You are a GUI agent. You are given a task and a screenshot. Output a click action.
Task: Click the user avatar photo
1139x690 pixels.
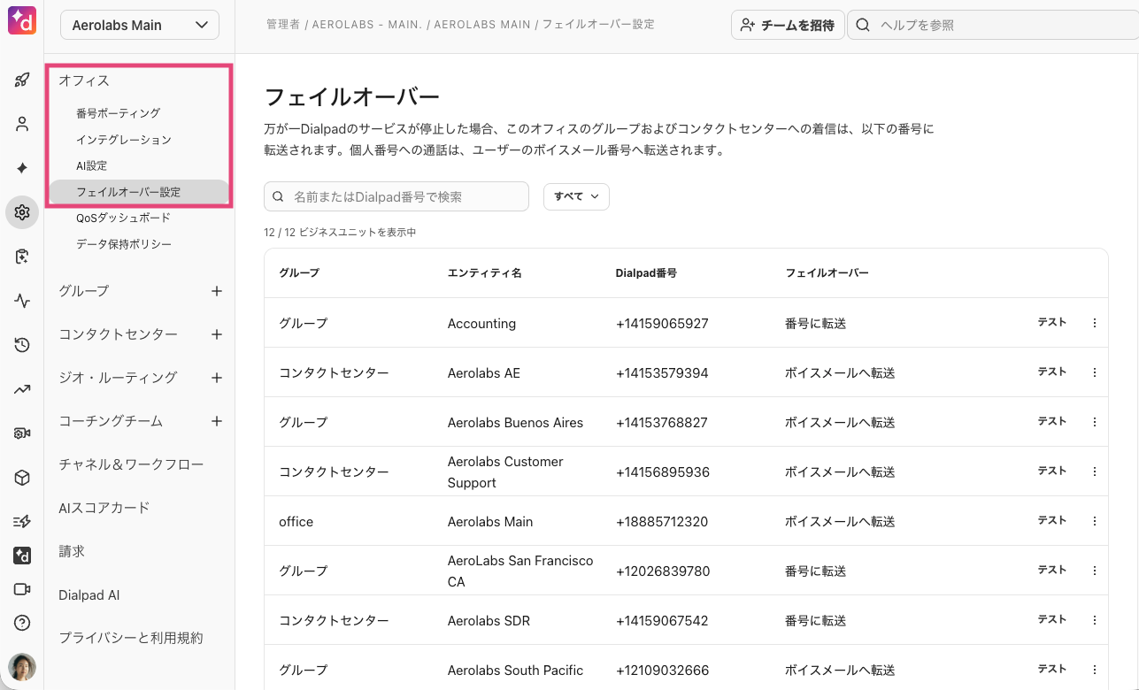[22, 667]
